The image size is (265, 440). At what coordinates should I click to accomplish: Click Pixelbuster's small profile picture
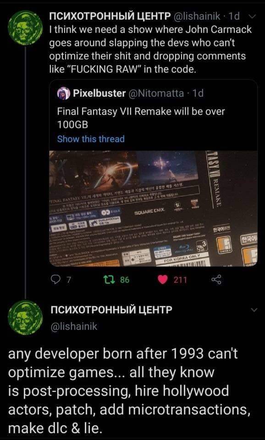coord(64,93)
